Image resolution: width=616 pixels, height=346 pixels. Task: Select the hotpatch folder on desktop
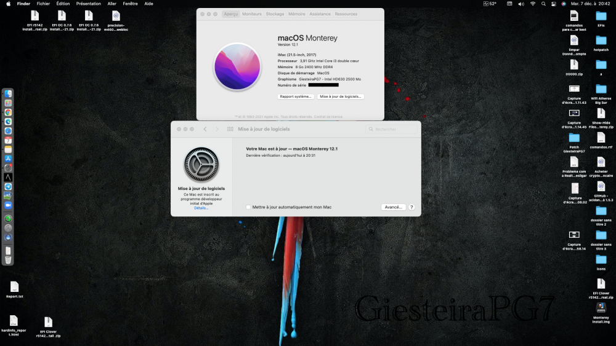(x=601, y=42)
